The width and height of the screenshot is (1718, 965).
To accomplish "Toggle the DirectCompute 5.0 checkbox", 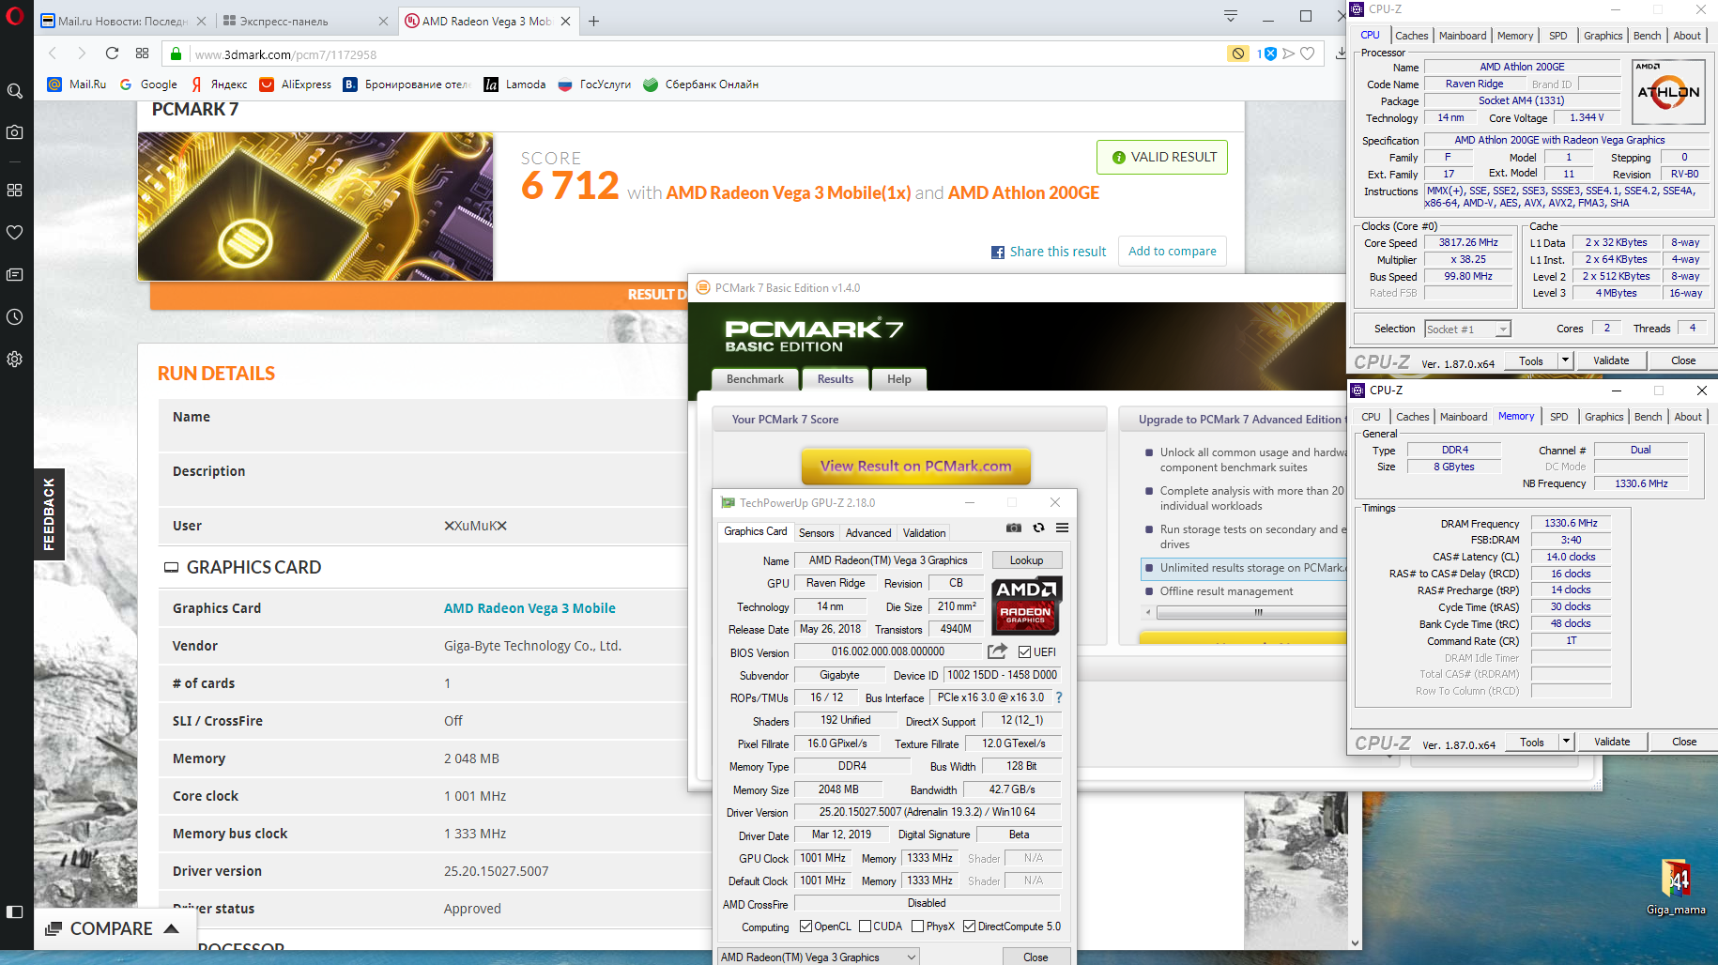I will click(x=969, y=927).
